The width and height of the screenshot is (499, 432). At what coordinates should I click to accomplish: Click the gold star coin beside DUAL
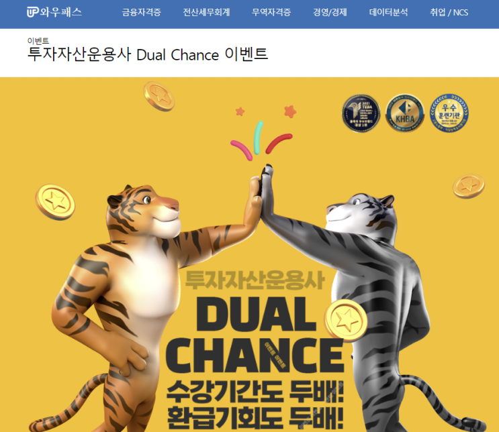[346, 320]
